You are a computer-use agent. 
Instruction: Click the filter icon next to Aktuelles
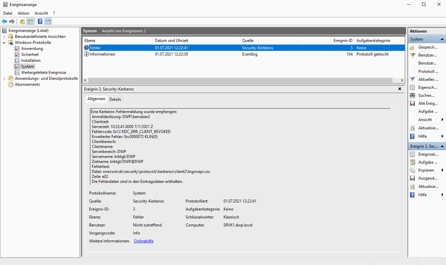coord(412,79)
